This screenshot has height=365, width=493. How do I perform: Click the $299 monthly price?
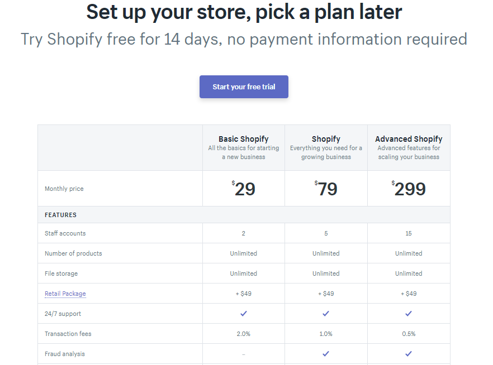(x=409, y=189)
